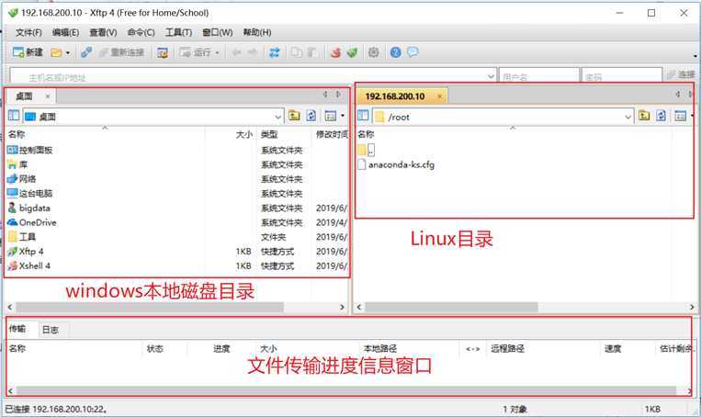The width and height of the screenshot is (701, 417).
Task: Select the Xftp 4 shortcut
Action: [26, 251]
